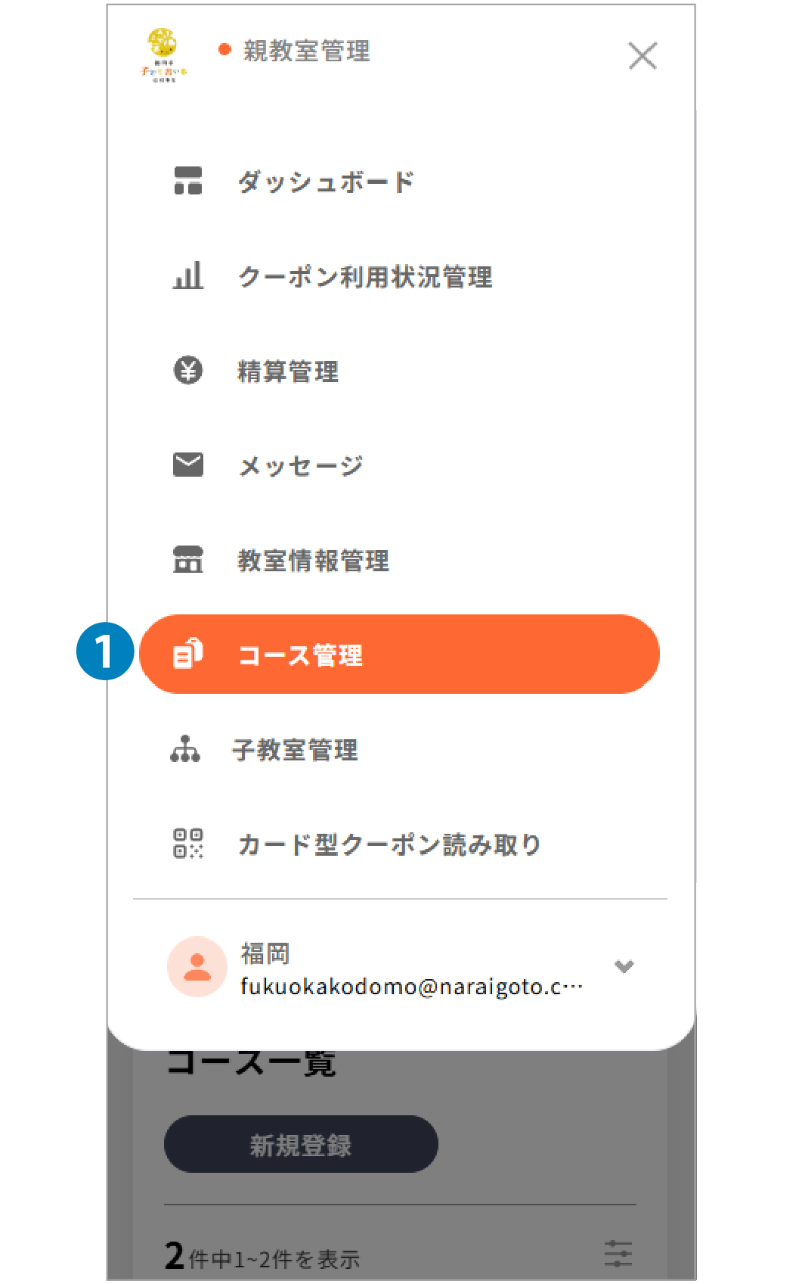Open カード型クーポン読み取り menu entry

(x=389, y=844)
